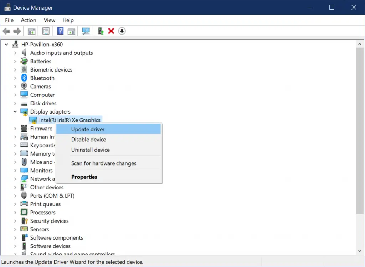This screenshot has width=365, height=267.
Task: Choose Scan for hardware changes in context menu
Action: pyautogui.click(x=108, y=163)
